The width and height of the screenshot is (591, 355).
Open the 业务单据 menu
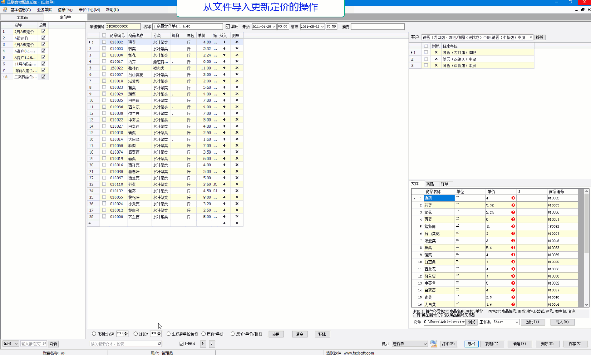[x=44, y=10]
